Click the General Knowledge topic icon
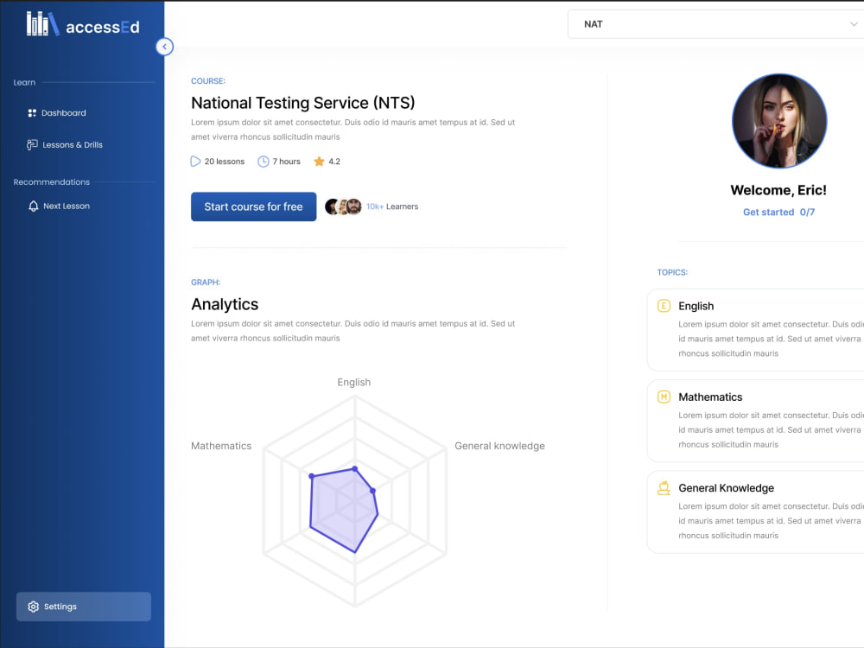The width and height of the screenshot is (864, 648). [x=664, y=488]
